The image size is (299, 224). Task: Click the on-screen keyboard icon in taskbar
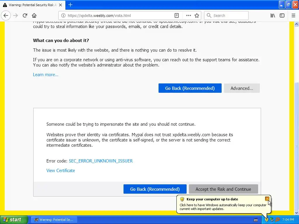[256, 220]
